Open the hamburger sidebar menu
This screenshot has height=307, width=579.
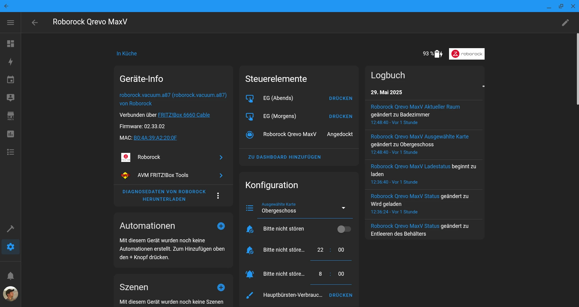coord(11,23)
